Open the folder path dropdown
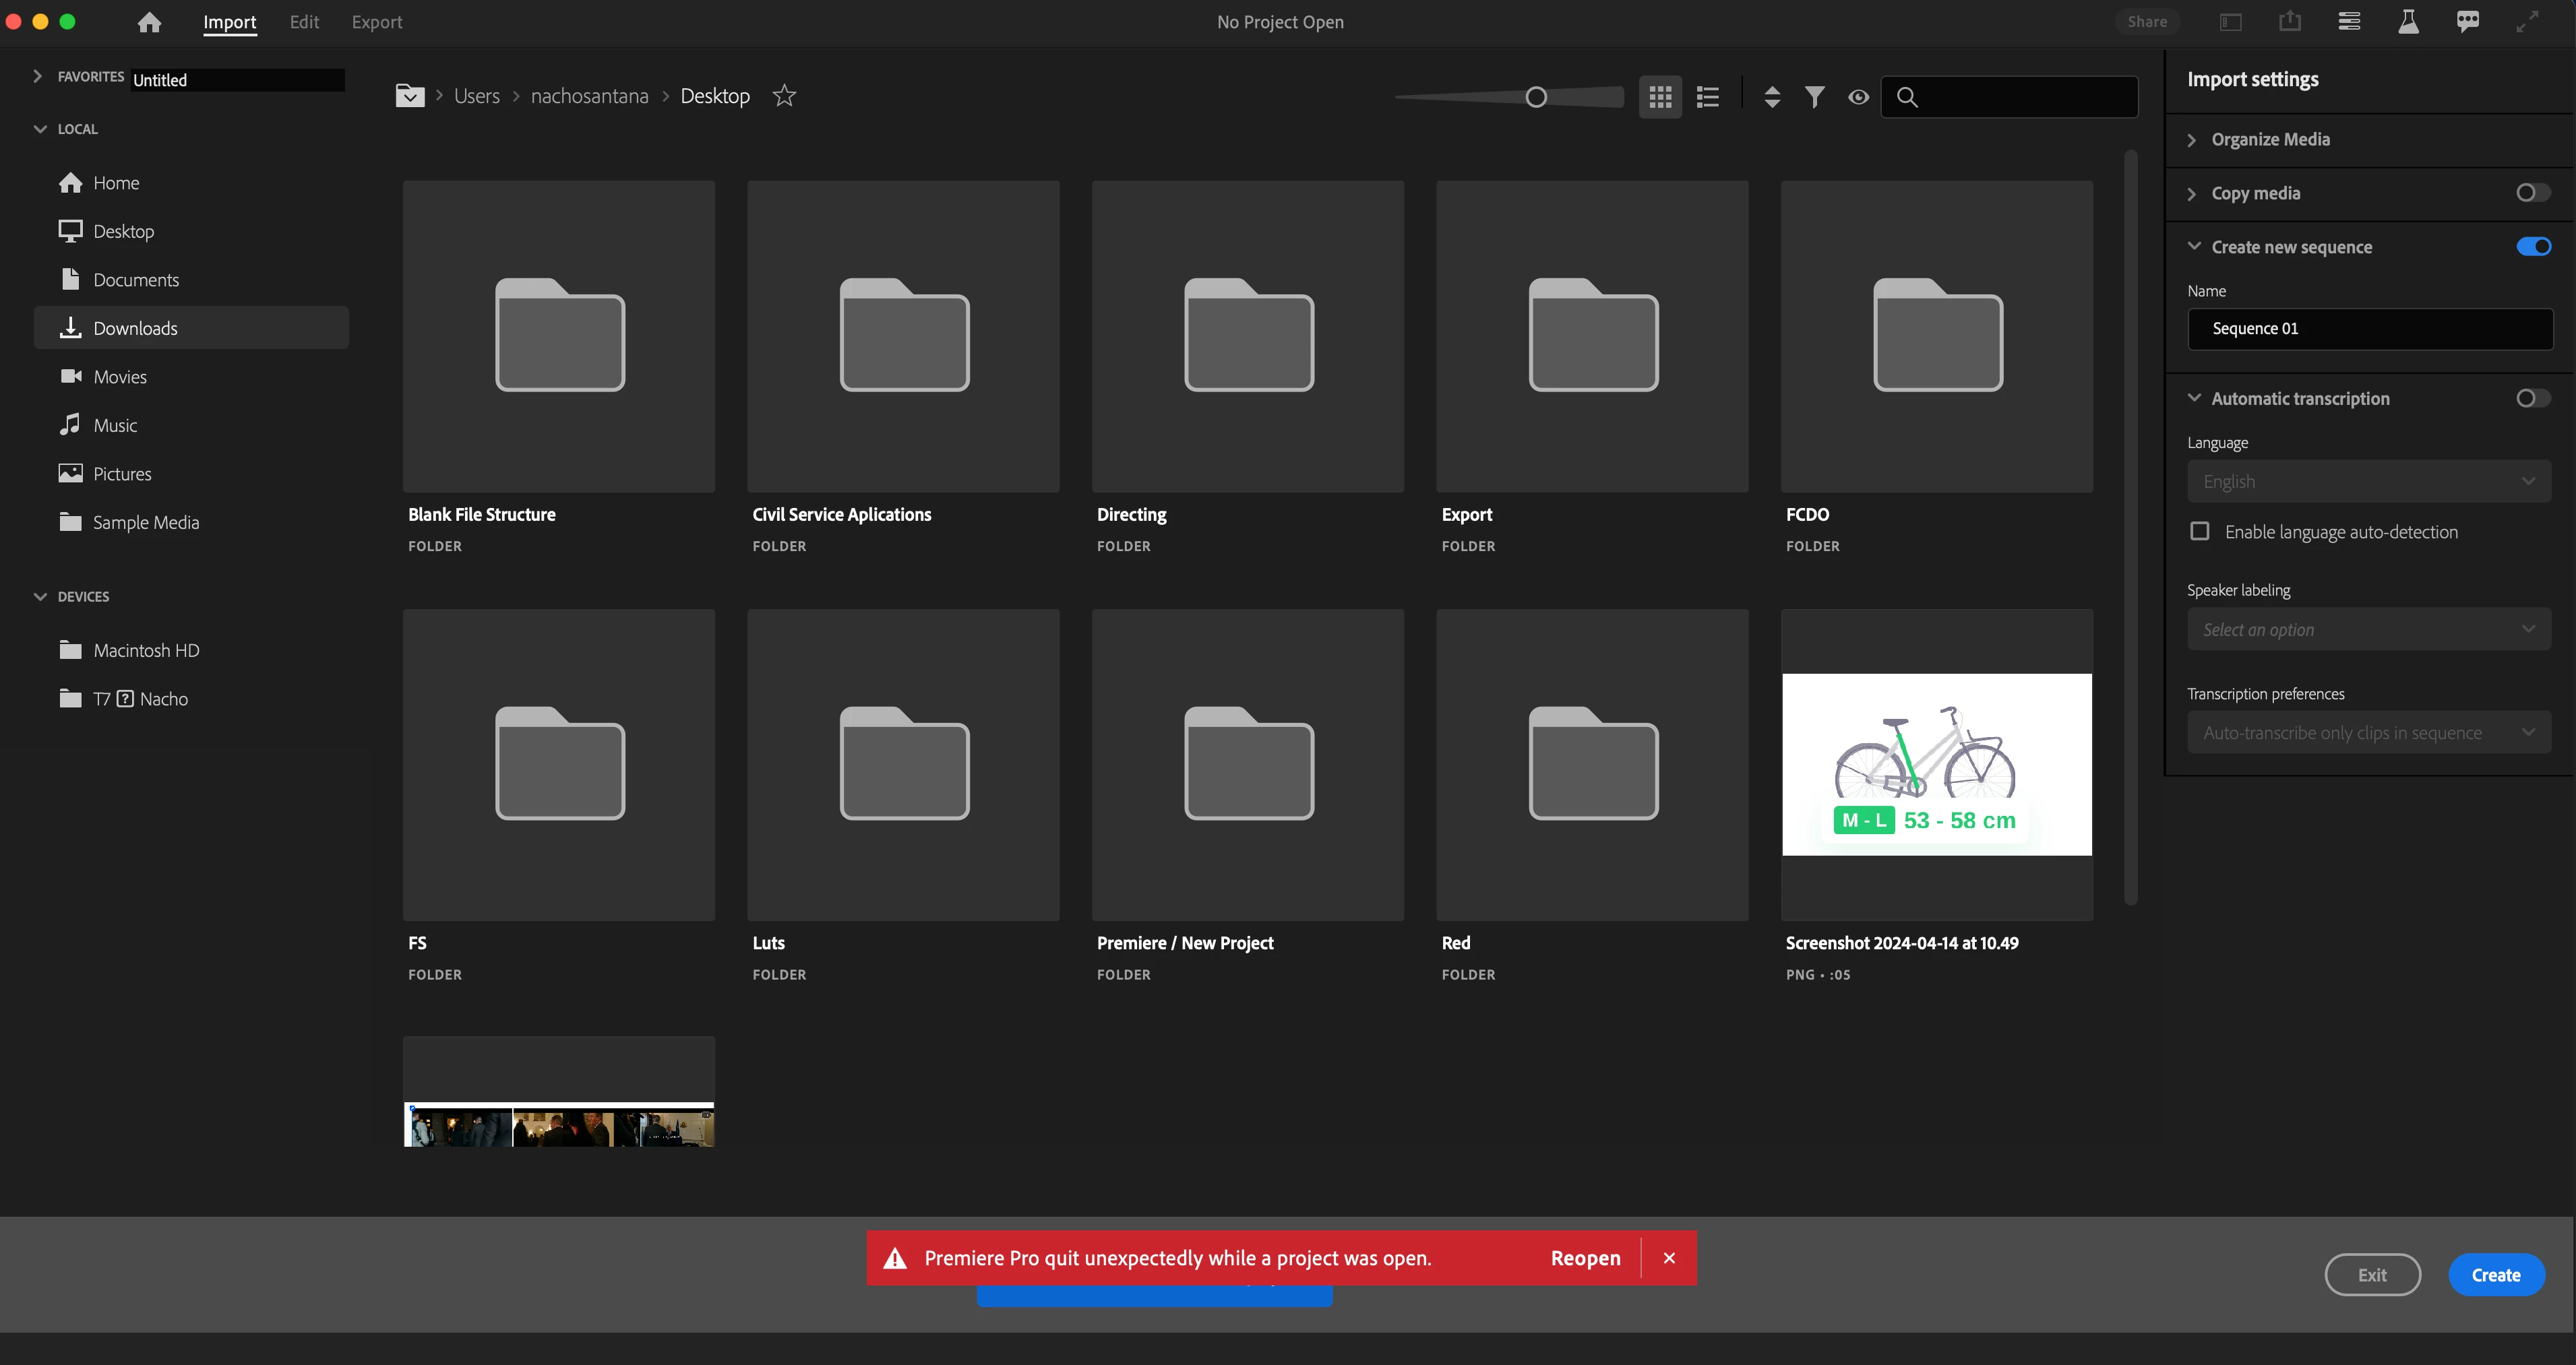 coord(410,96)
